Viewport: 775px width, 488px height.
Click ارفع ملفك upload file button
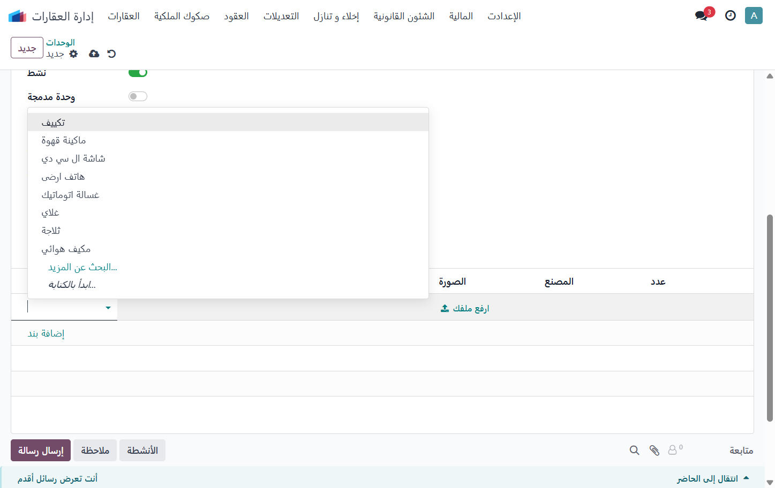click(465, 308)
